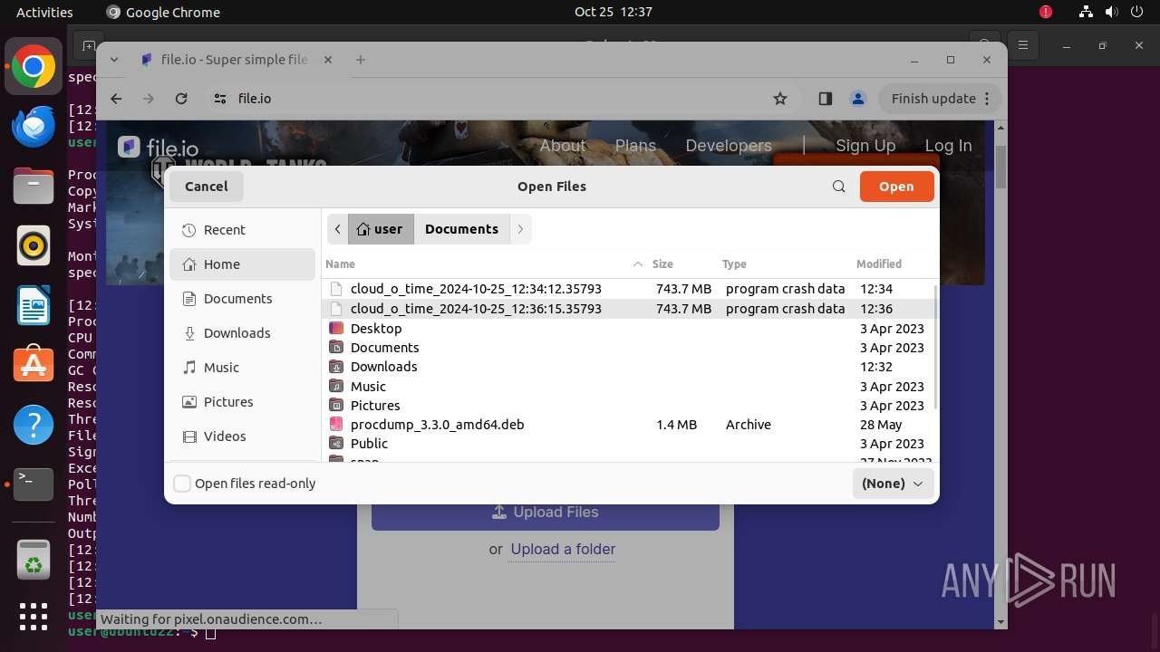
Task: Select cloud_o_time file modified 12:34
Action: [x=631, y=289]
